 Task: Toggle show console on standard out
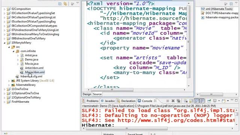[196, 101]
